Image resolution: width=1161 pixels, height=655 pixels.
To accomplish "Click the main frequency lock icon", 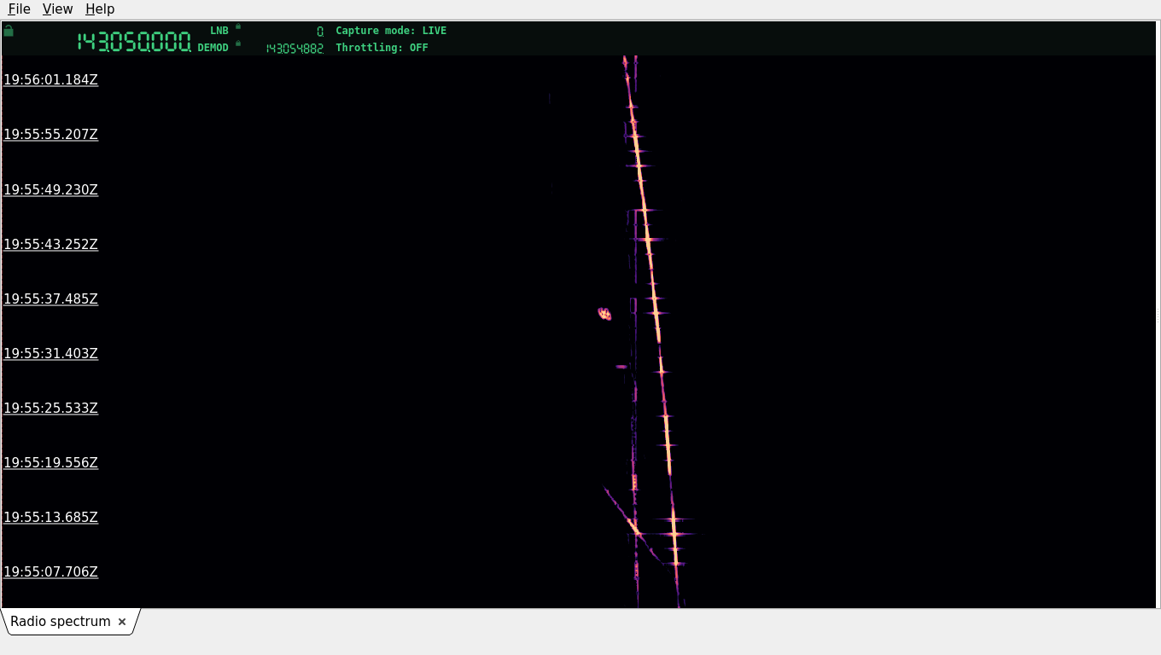I will 9,31.
